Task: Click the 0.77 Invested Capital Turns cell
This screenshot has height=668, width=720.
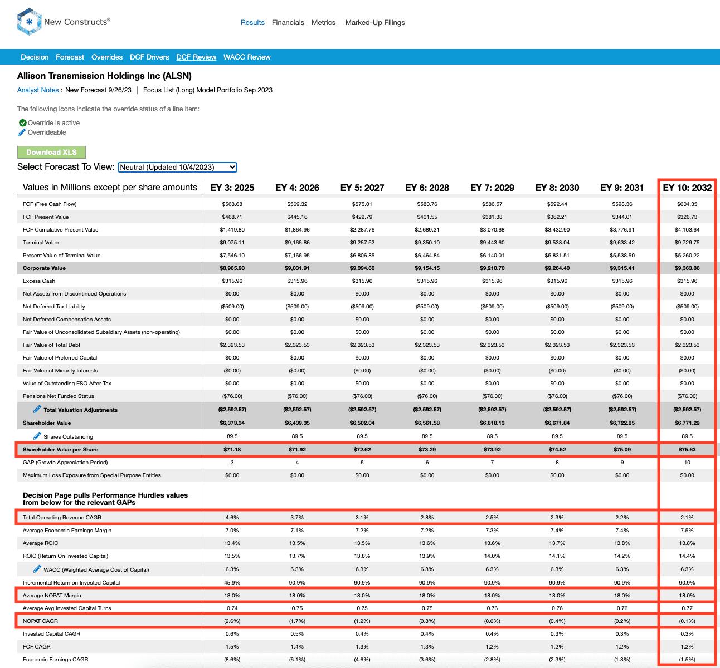Action: pos(687,608)
